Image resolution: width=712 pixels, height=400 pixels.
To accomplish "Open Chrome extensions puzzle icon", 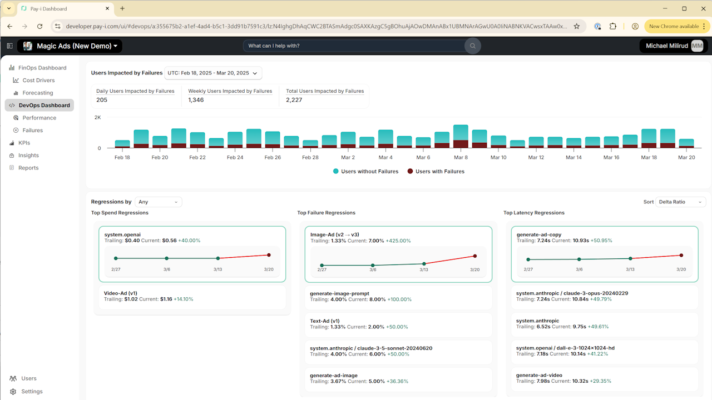I will tap(613, 26).
